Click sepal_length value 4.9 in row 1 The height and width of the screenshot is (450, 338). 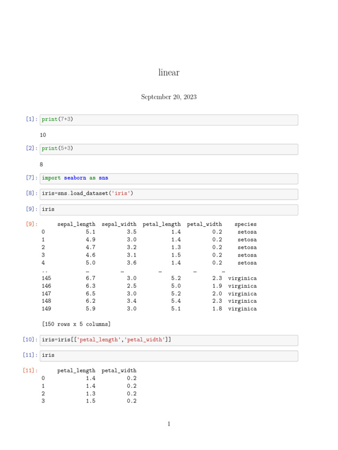(x=91, y=240)
